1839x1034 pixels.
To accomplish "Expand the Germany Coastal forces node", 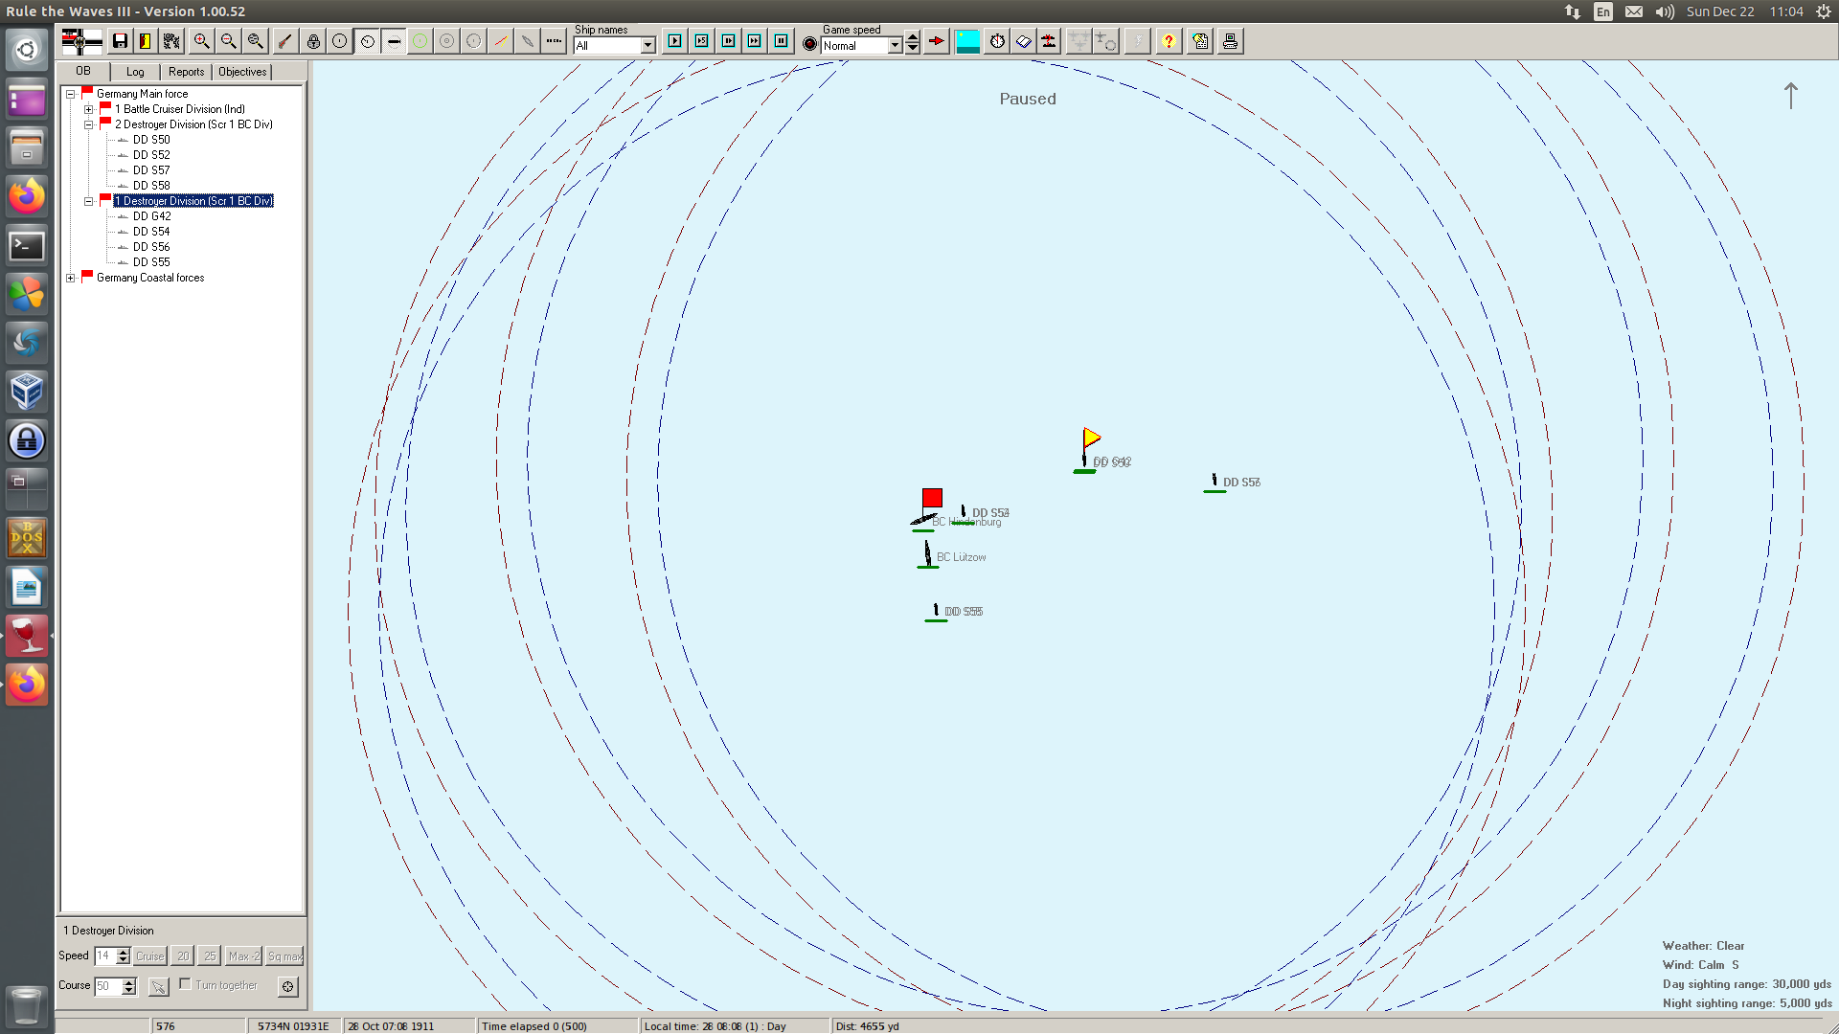I will [70, 278].
